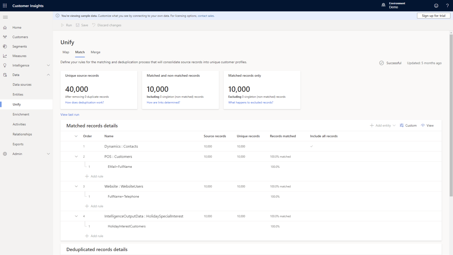The image size is (453, 255).
Task: Expand the Intelligence sidebar section
Action: (x=48, y=65)
